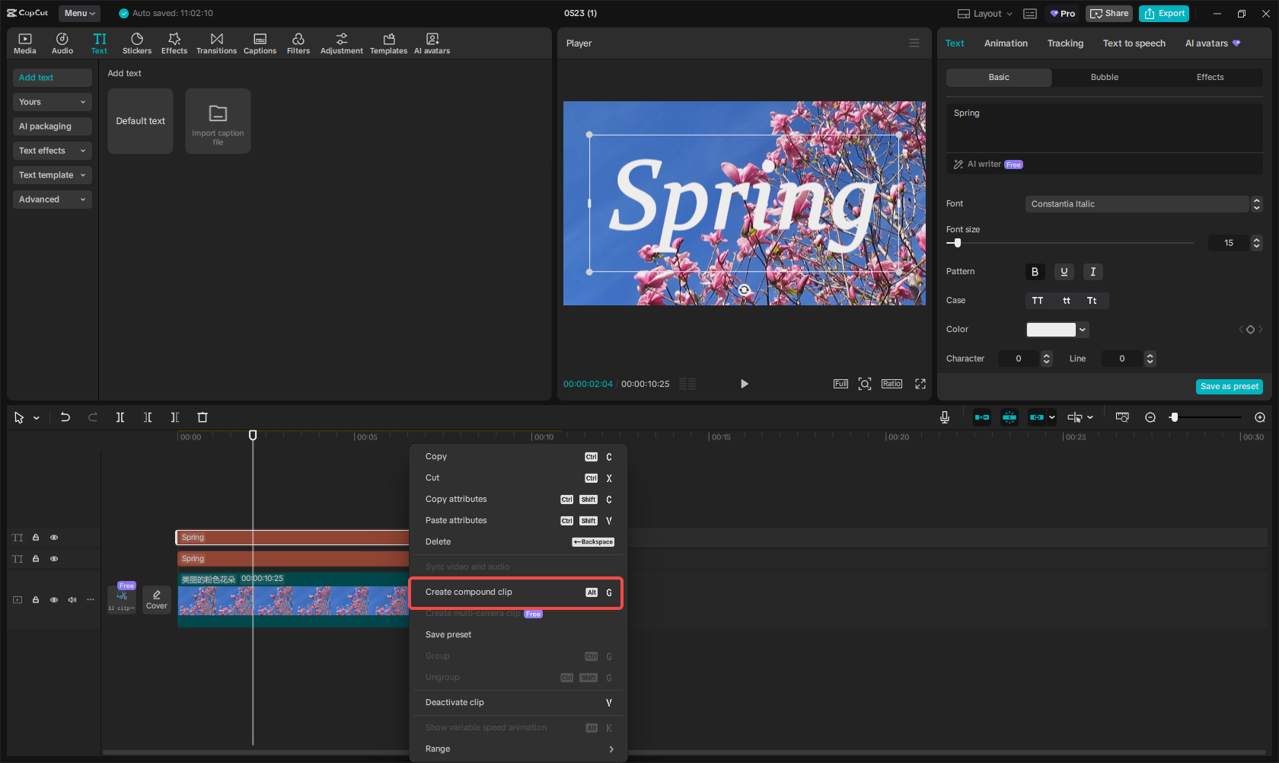Screen dimensions: 1279x763
Task: Switch to the Animation tab
Action: pyautogui.click(x=1005, y=43)
